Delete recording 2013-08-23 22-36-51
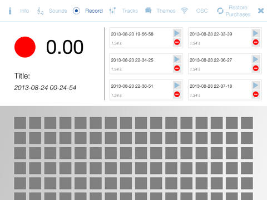The image size is (267, 200). point(177,94)
